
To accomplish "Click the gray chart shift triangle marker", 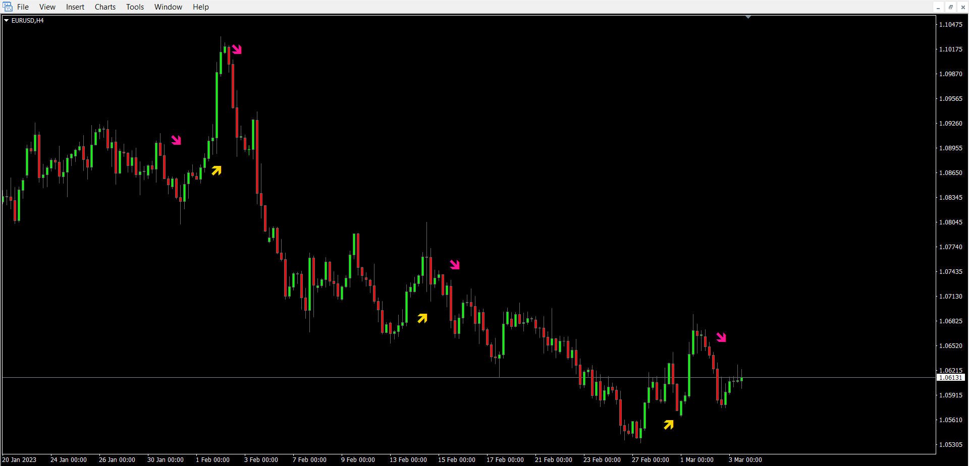I will pyautogui.click(x=748, y=17).
